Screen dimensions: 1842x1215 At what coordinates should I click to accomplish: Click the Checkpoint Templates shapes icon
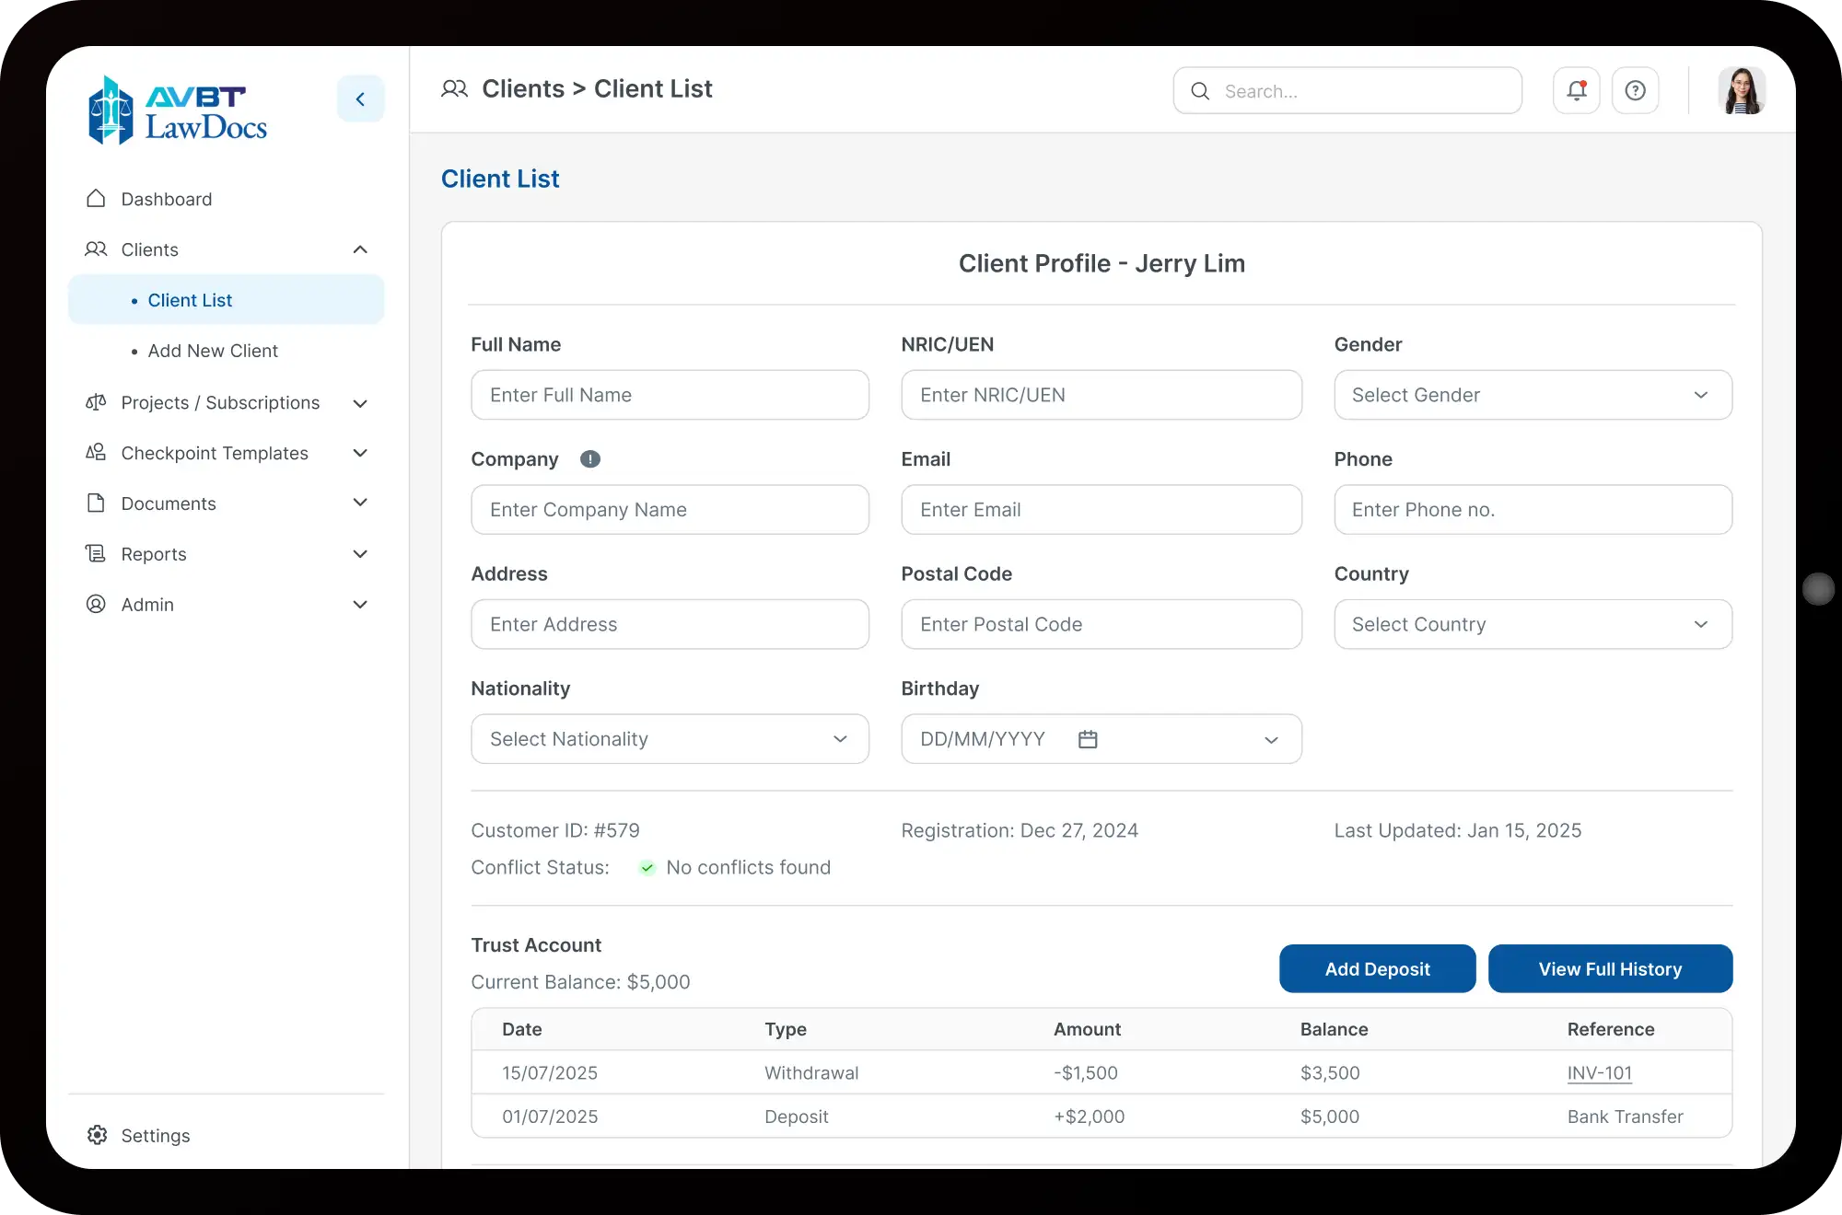(x=96, y=452)
